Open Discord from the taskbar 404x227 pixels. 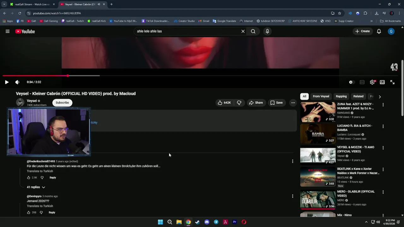207,222
